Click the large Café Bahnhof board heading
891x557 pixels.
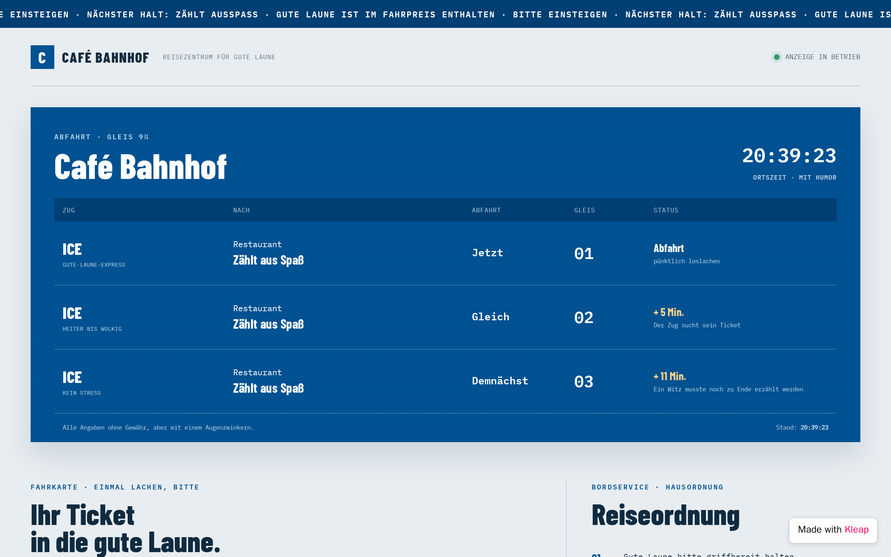[x=140, y=167]
